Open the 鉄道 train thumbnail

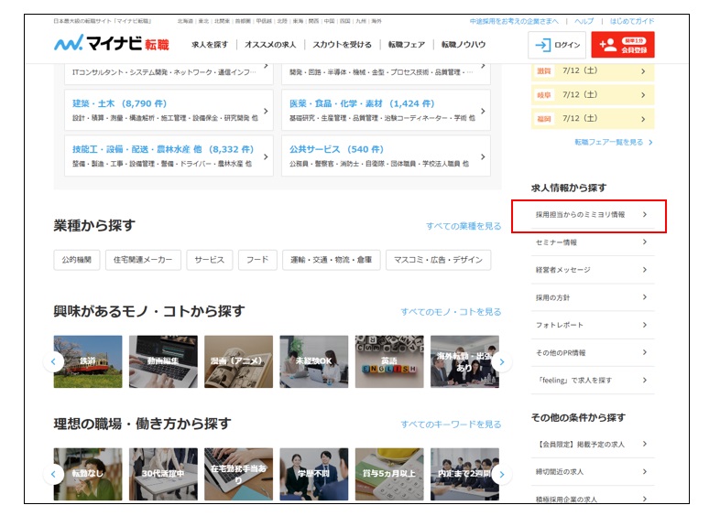[88, 361]
